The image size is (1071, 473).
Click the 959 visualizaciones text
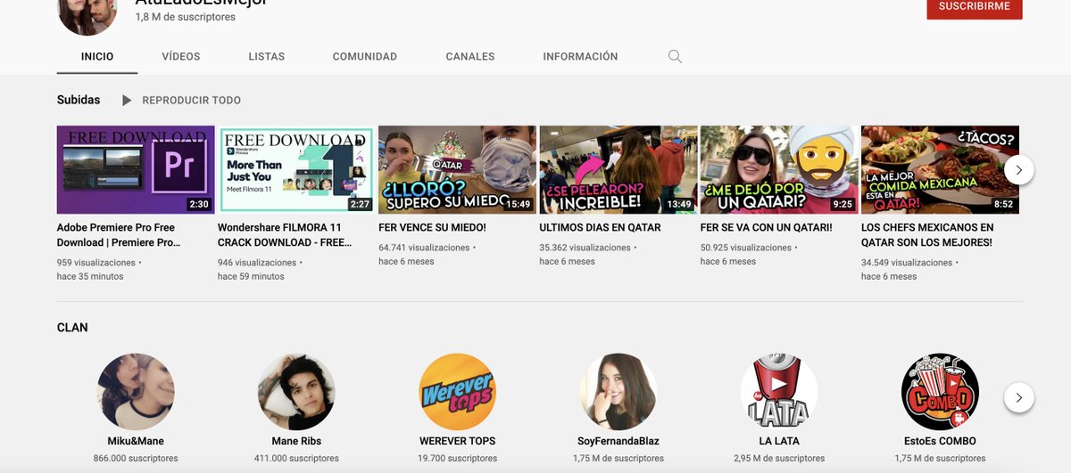click(x=96, y=263)
